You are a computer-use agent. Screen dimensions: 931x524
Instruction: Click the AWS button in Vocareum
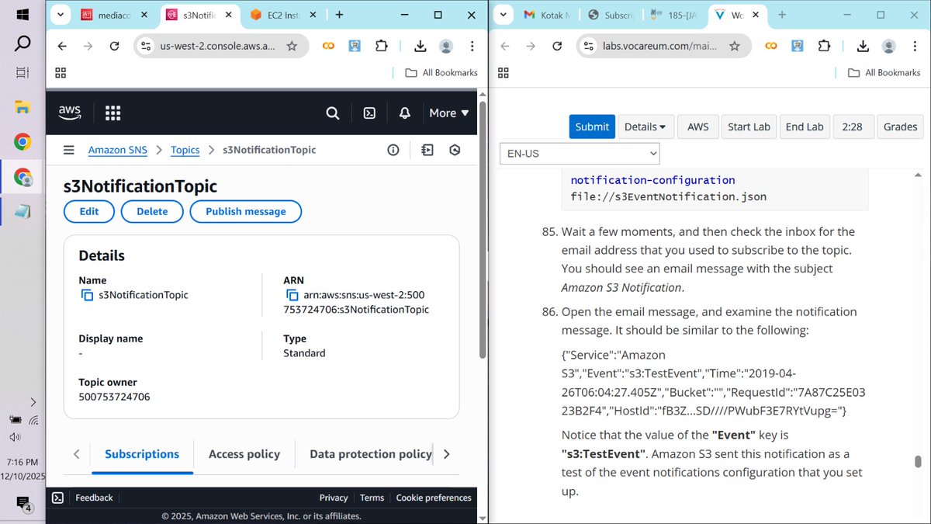click(697, 127)
